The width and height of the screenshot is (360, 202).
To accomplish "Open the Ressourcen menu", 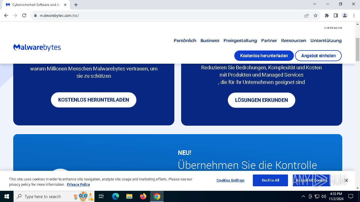I will click(x=294, y=40).
